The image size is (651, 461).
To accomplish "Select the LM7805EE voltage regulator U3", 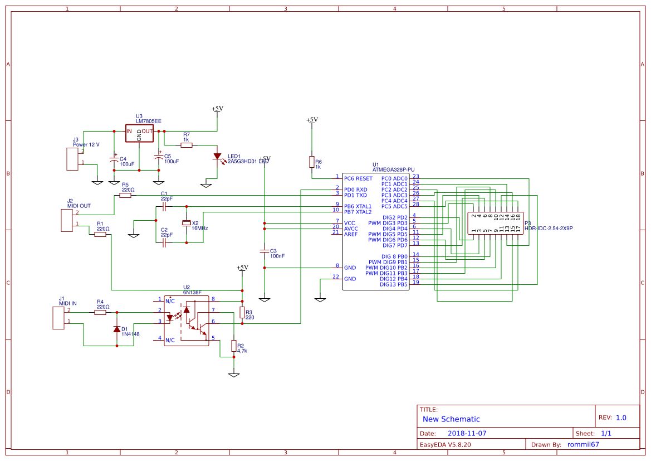I will [x=139, y=132].
